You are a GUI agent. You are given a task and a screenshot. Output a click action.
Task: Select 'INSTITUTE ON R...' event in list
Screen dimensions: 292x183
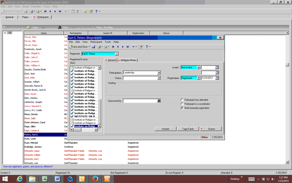point(86,116)
